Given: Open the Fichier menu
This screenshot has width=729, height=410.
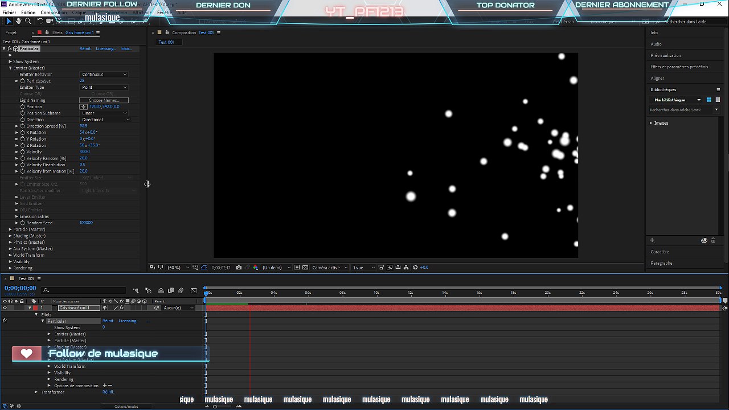Looking at the screenshot, I should tap(9, 13).
